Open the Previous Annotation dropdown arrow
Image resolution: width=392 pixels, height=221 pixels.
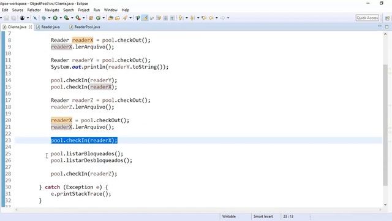point(198,18)
